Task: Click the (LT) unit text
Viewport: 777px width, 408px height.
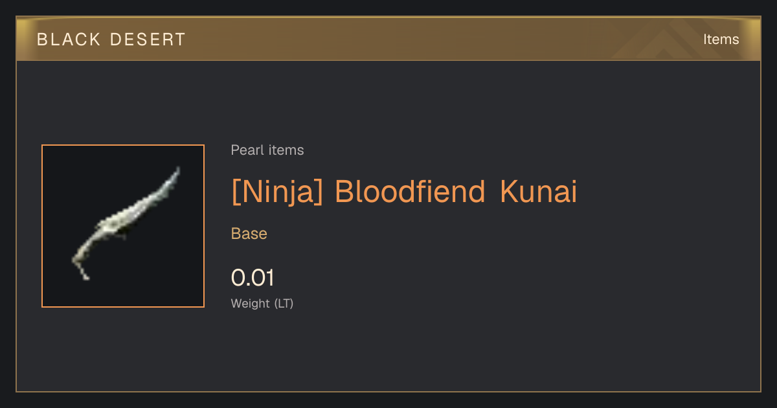Action: click(284, 303)
